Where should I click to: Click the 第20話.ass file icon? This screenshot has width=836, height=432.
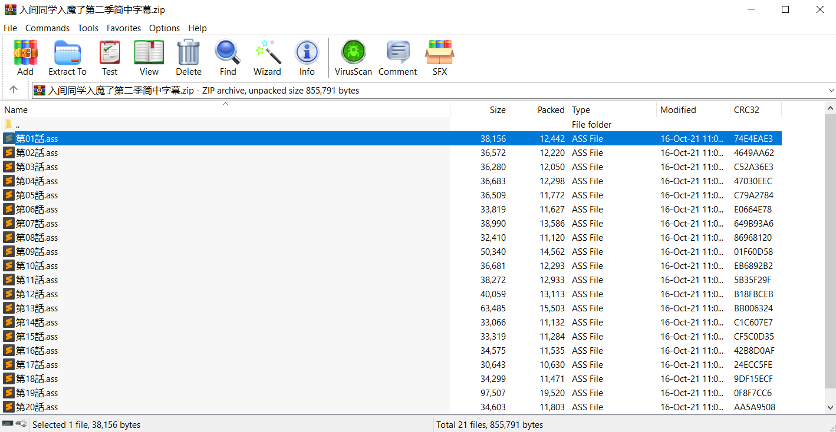[9, 407]
